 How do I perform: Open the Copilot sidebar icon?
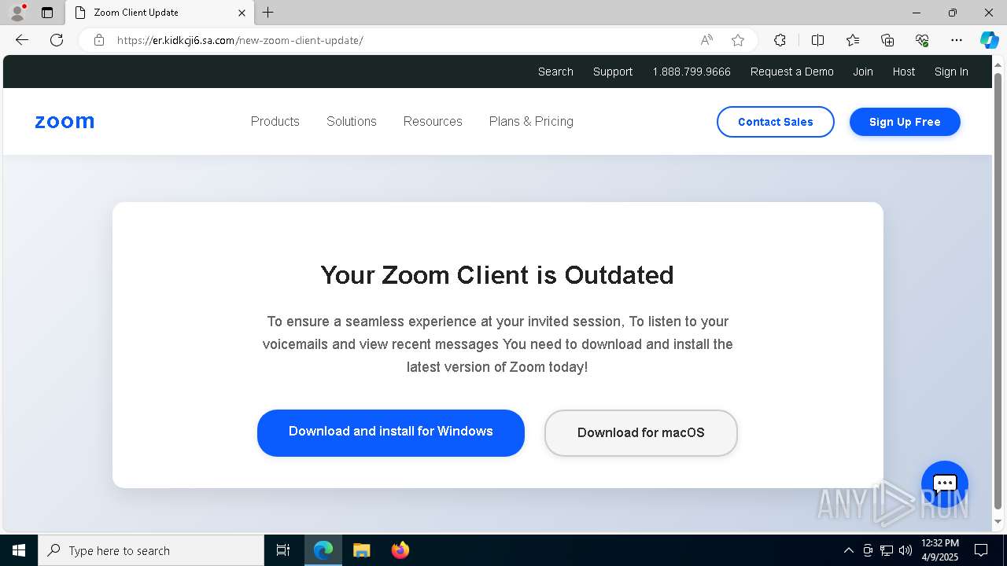(989, 40)
